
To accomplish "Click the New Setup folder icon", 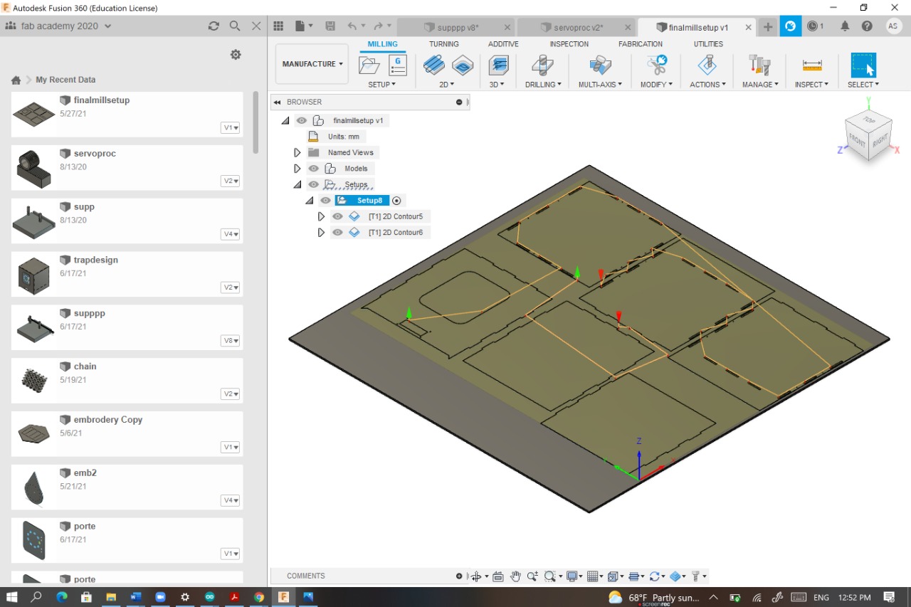I will 369,65.
